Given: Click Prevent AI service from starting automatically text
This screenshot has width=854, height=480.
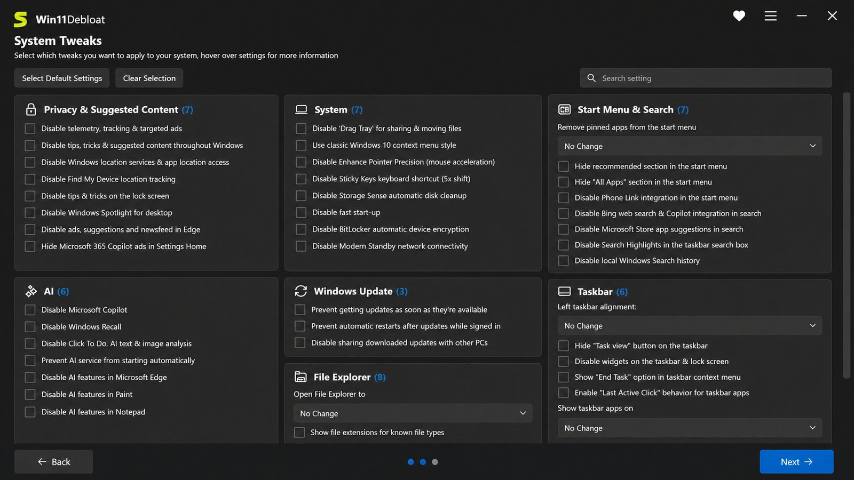Looking at the screenshot, I should tap(118, 361).
